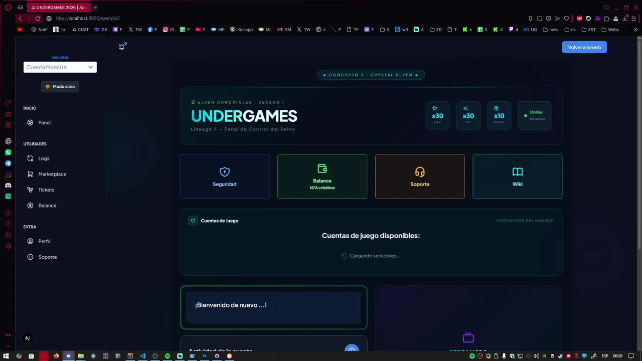642x361 pixels.
Task: Open Visual Studio Code from taskbar
Action: pos(142,356)
